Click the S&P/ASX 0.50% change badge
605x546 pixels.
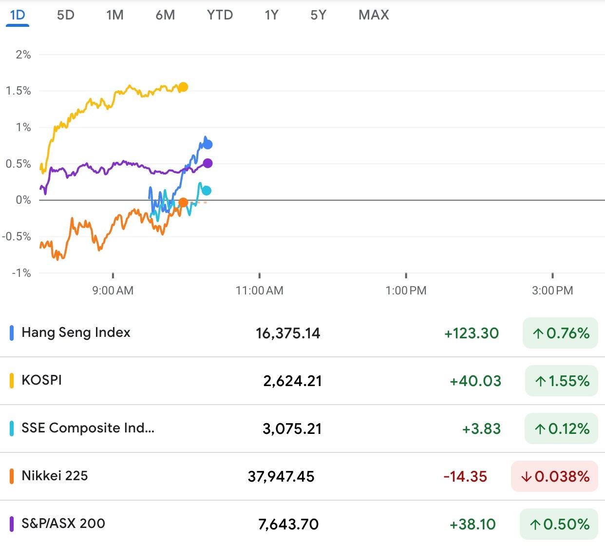(x=559, y=524)
